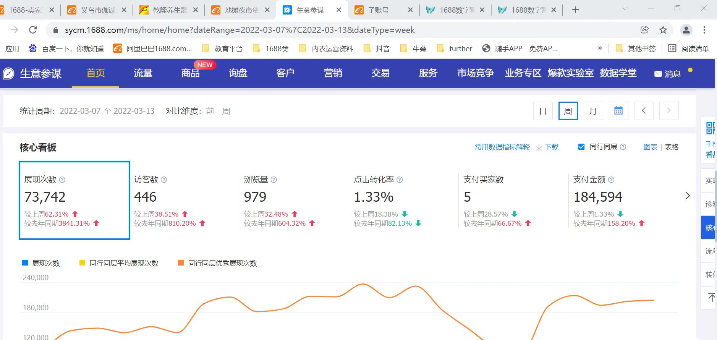Open the 消息 envelope notifications
Screen dimensions: 717x340
667,74
